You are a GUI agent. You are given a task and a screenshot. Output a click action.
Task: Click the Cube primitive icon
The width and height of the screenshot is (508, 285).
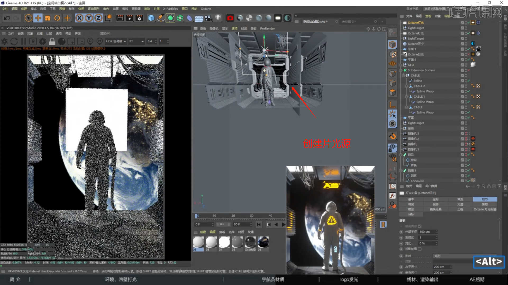pos(151,18)
